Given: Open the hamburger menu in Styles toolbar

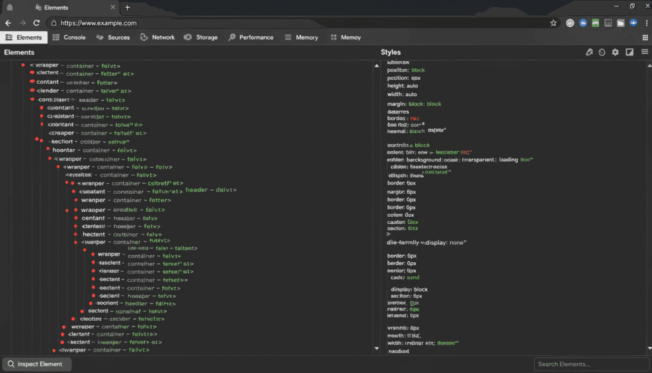Looking at the screenshot, I should (644, 52).
